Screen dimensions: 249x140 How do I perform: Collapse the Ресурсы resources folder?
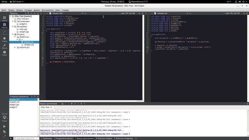coord(13,34)
